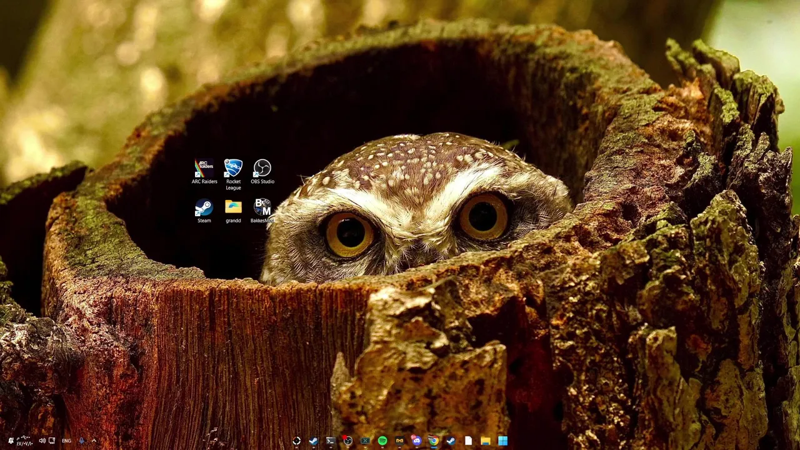The width and height of the screenshot is (800, 450).
Task: Open the notification bell in system tray
Action: (11, 441)
